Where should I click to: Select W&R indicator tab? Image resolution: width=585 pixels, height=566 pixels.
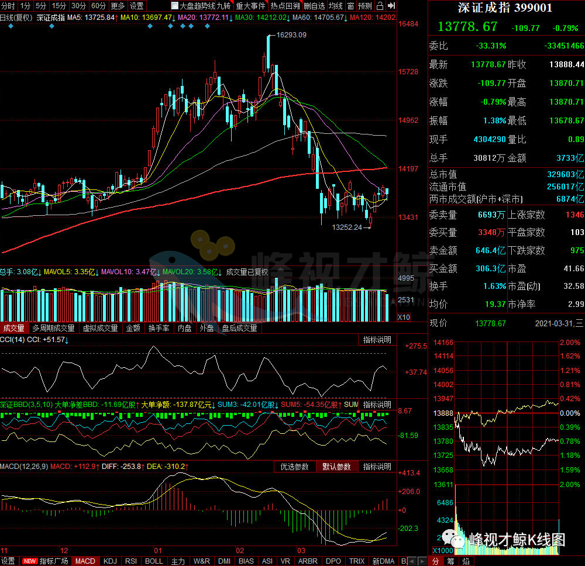201,561
